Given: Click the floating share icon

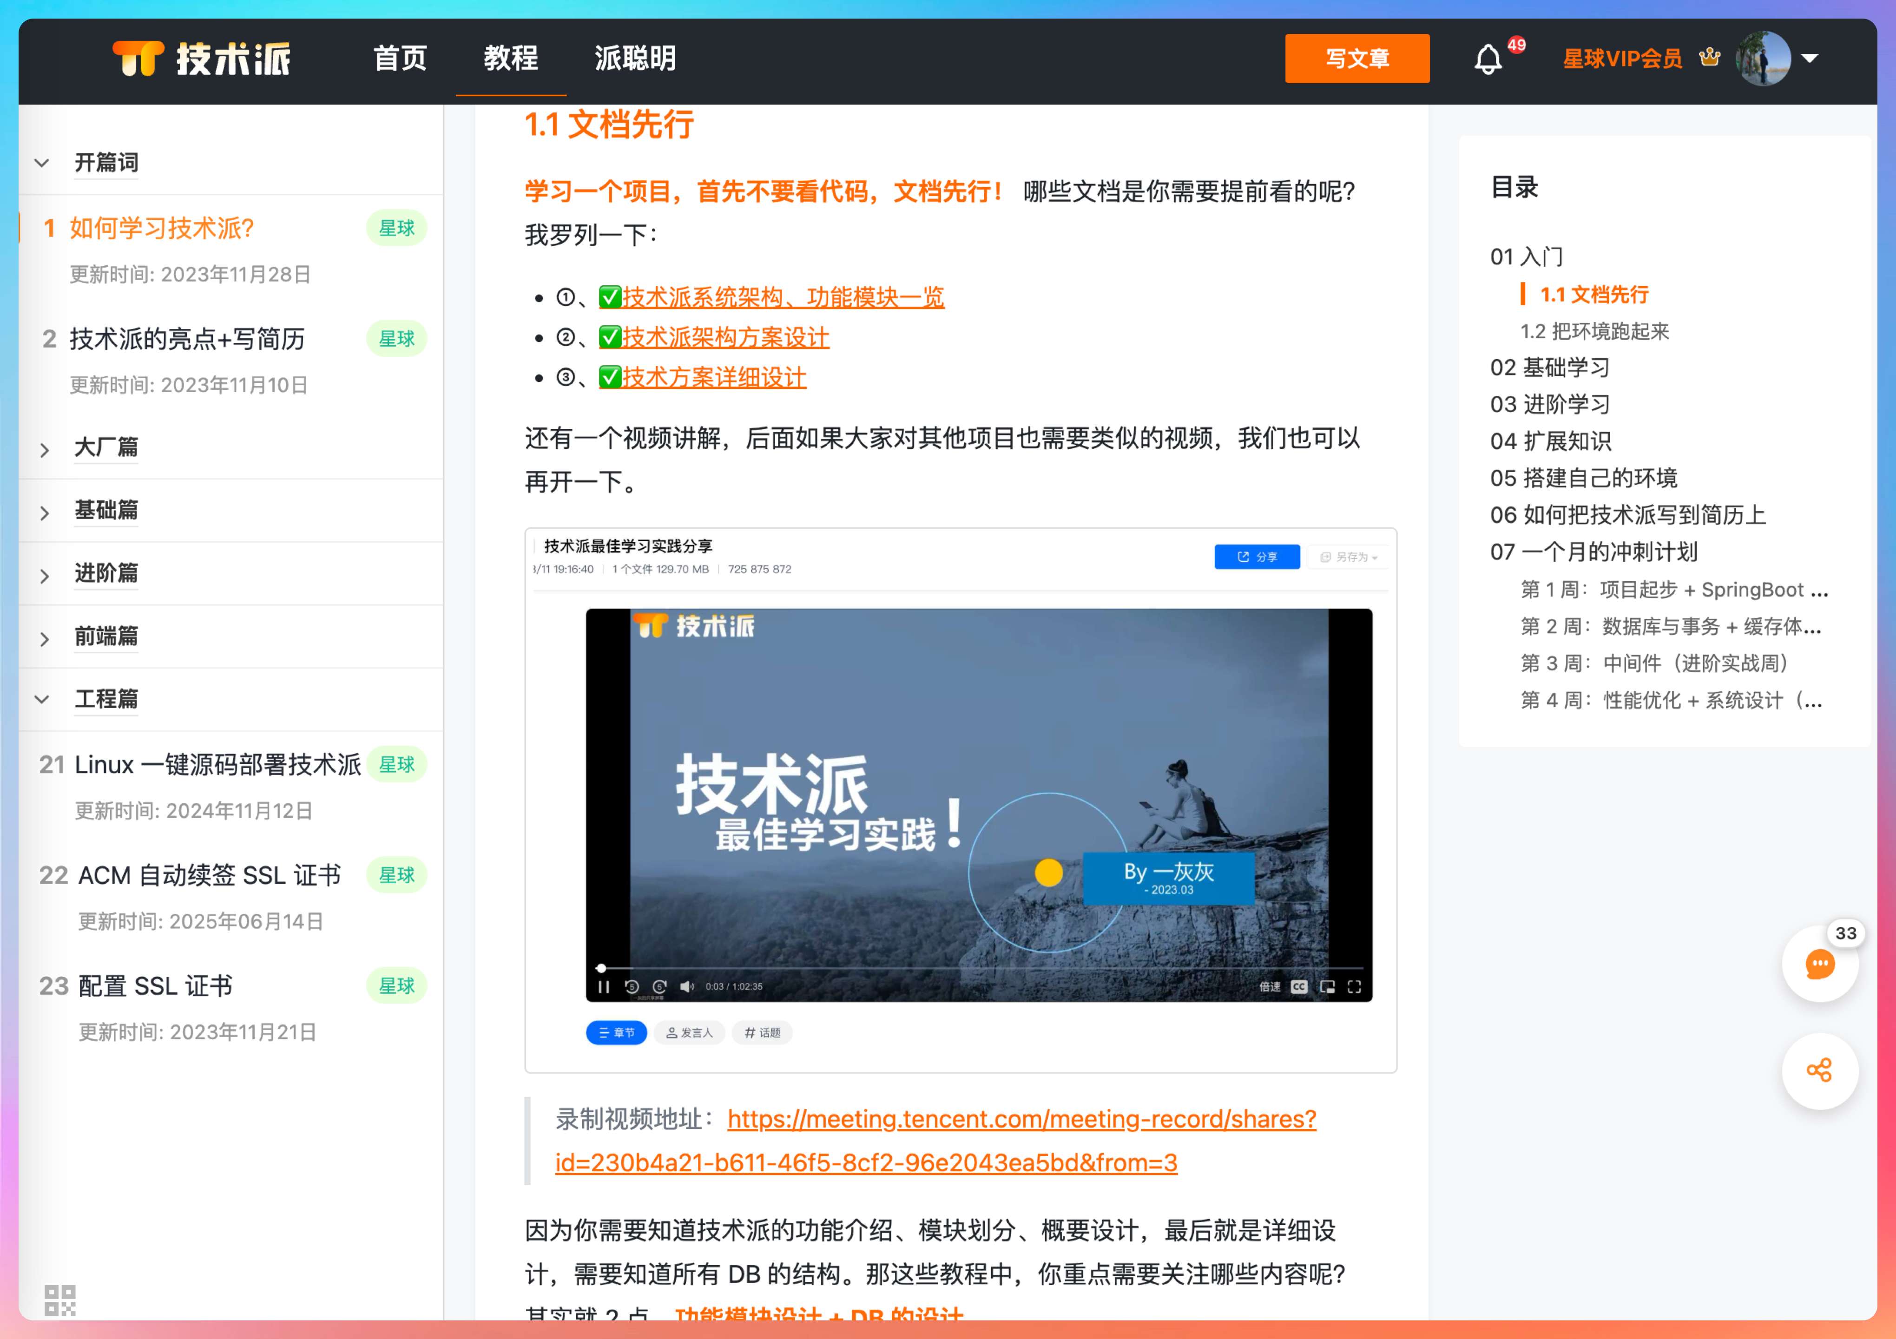Looking at the screenshot, I should pyautogui.click(x=1819, y=1071).
